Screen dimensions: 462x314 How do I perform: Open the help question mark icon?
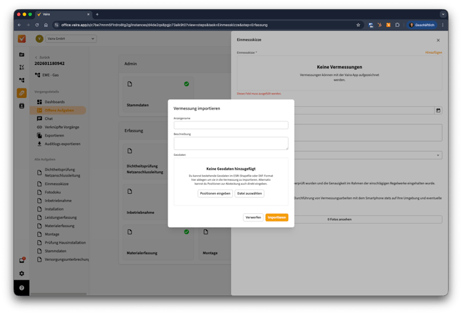21,288
